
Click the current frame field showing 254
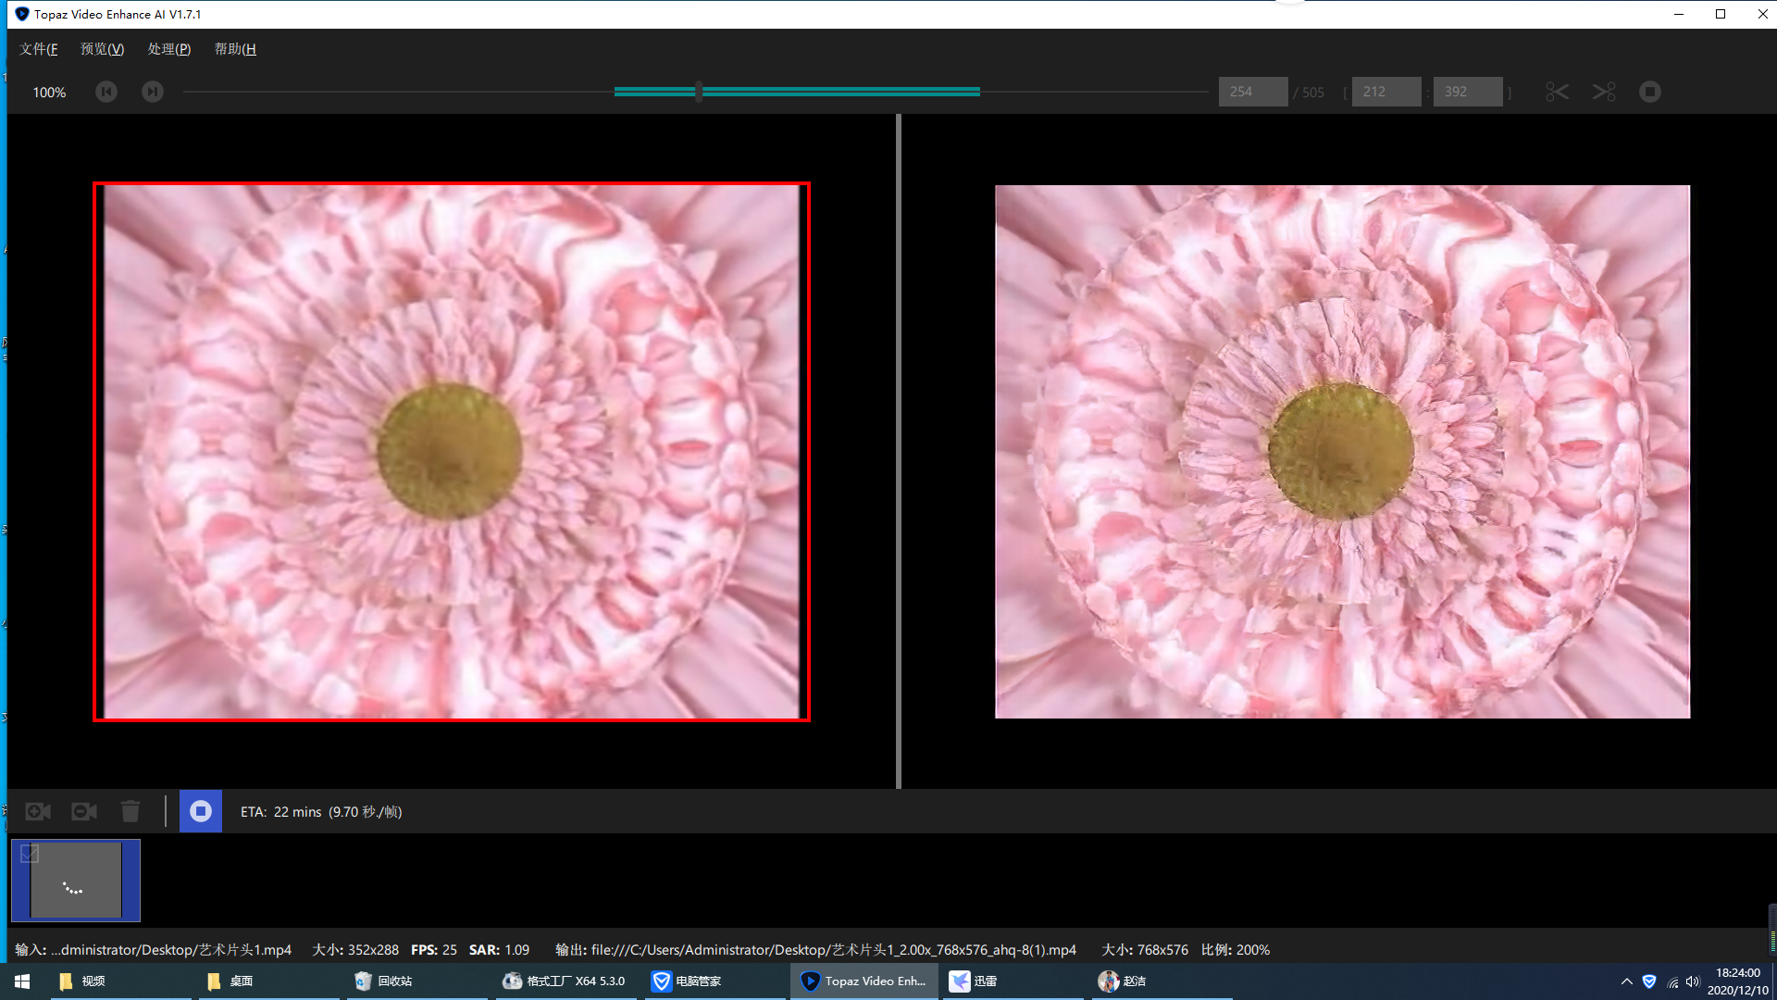pyautogui.click(x=1253, y=92)
